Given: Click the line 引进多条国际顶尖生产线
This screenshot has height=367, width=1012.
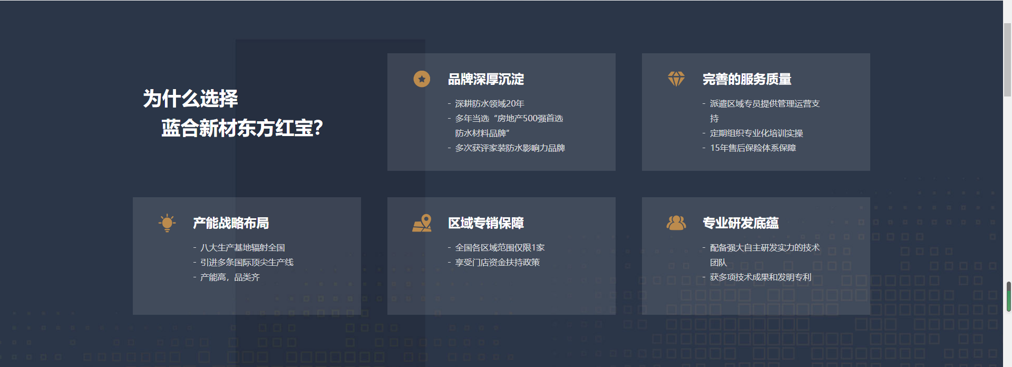Looking at the screenshot, I should 247,263.
